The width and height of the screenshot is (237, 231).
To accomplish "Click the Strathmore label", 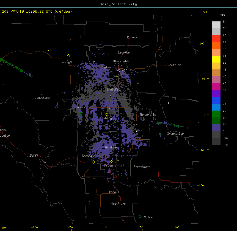I will pos(142,167).
